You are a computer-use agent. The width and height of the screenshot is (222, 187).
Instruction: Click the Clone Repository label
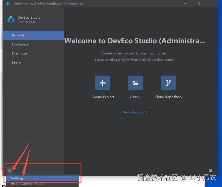pos(169,97)
